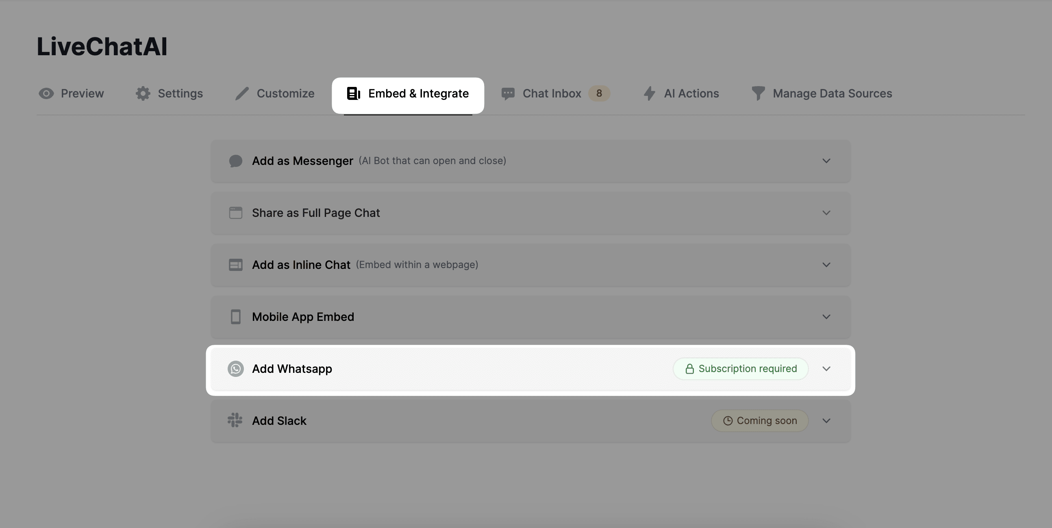
Task: Click the Share as Full Page Chat window icon
Action: point(235,212)
